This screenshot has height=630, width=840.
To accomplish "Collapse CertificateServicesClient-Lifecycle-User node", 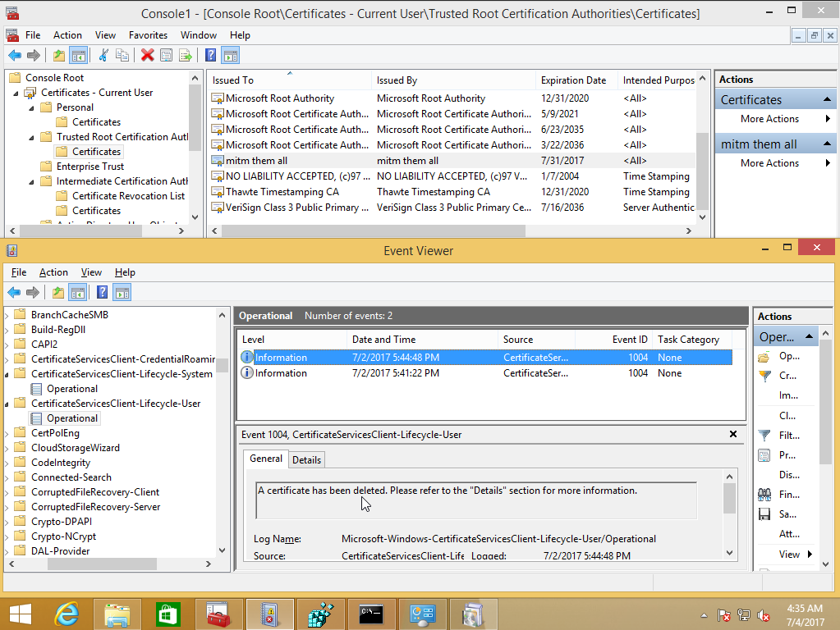I will [7, 404].
